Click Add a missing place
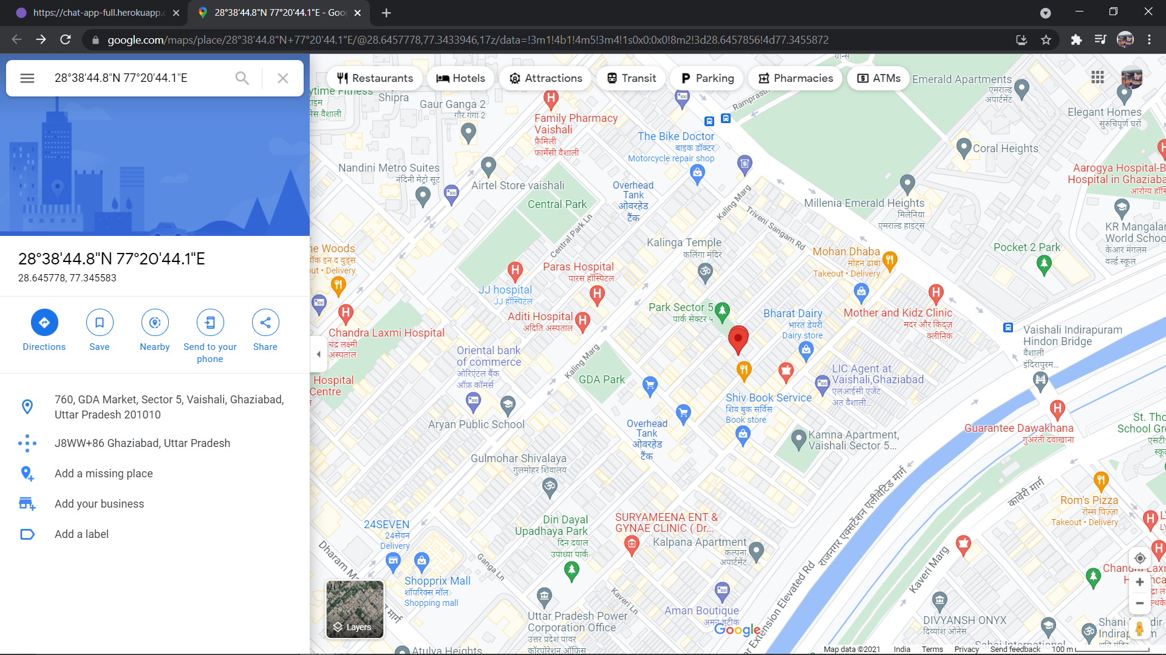 point(103,473)
